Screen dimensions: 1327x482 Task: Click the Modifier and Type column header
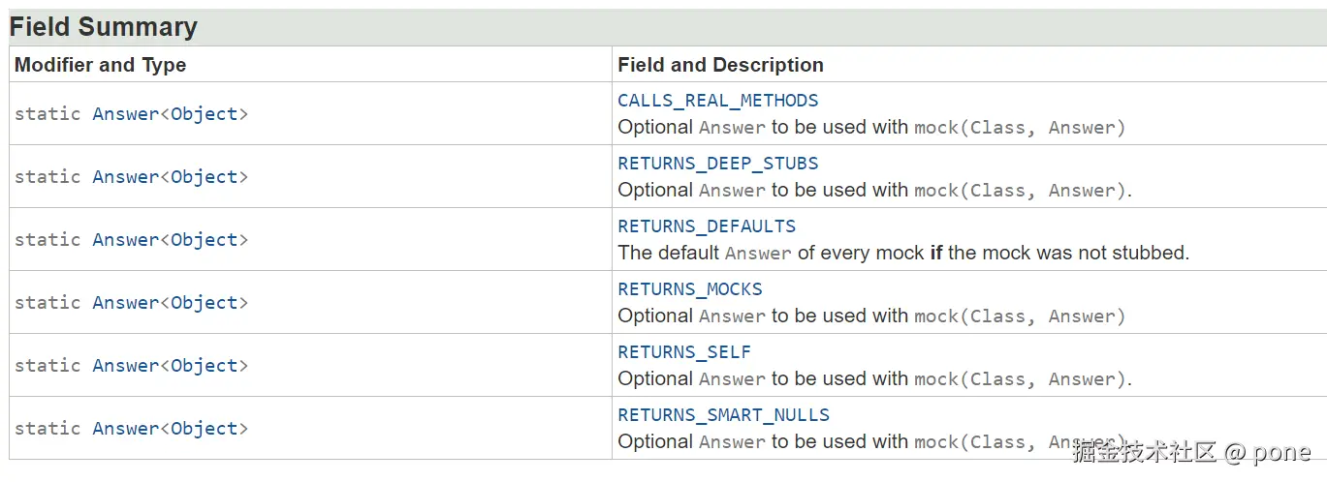point(100,65)
